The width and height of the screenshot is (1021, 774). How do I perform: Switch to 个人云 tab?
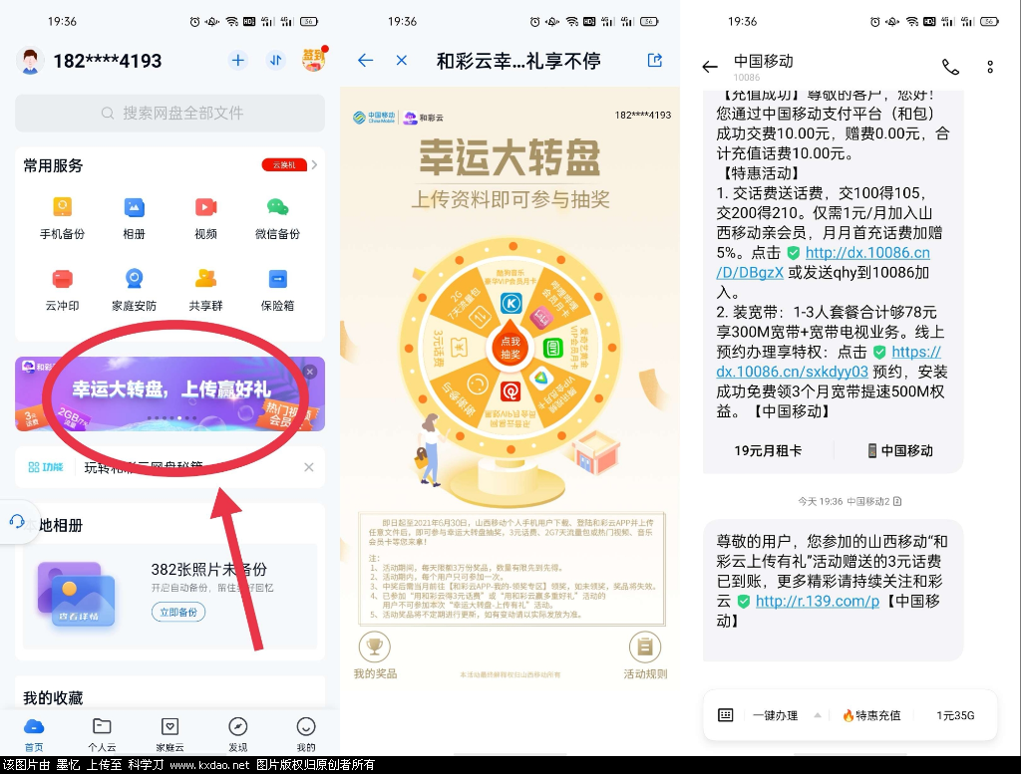(103, 734)
